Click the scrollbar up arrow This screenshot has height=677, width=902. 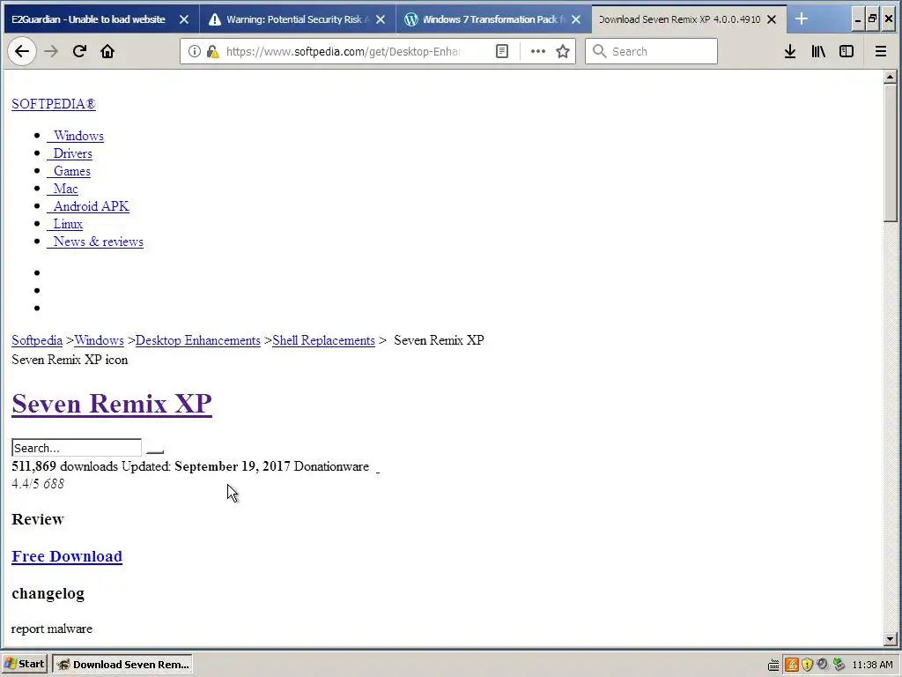click(x=890, y=77)
